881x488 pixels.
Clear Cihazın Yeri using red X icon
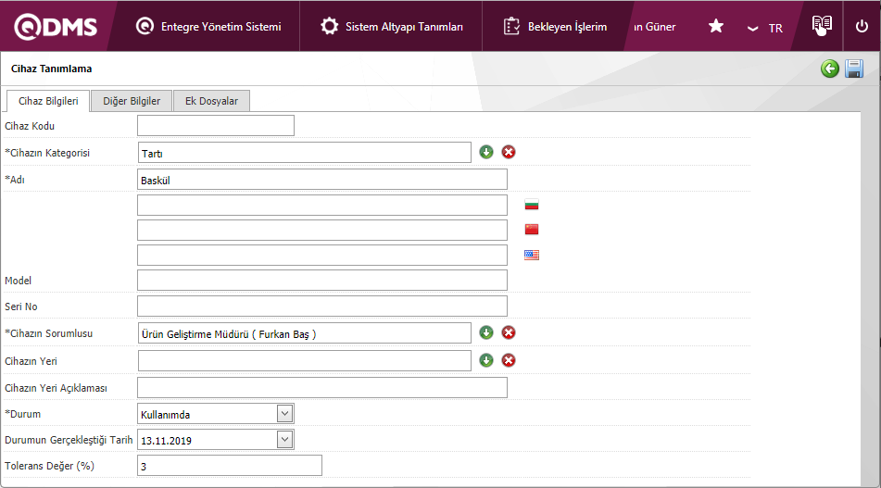509,360
